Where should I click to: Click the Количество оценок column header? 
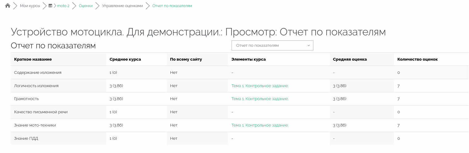[x=417, y=59]
